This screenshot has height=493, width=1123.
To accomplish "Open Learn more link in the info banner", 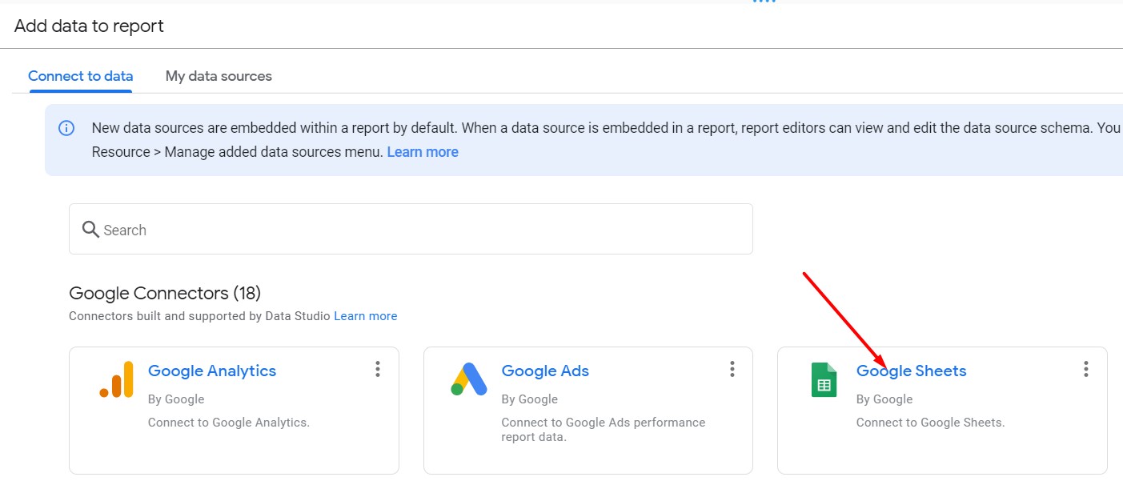I will point(423,152).
